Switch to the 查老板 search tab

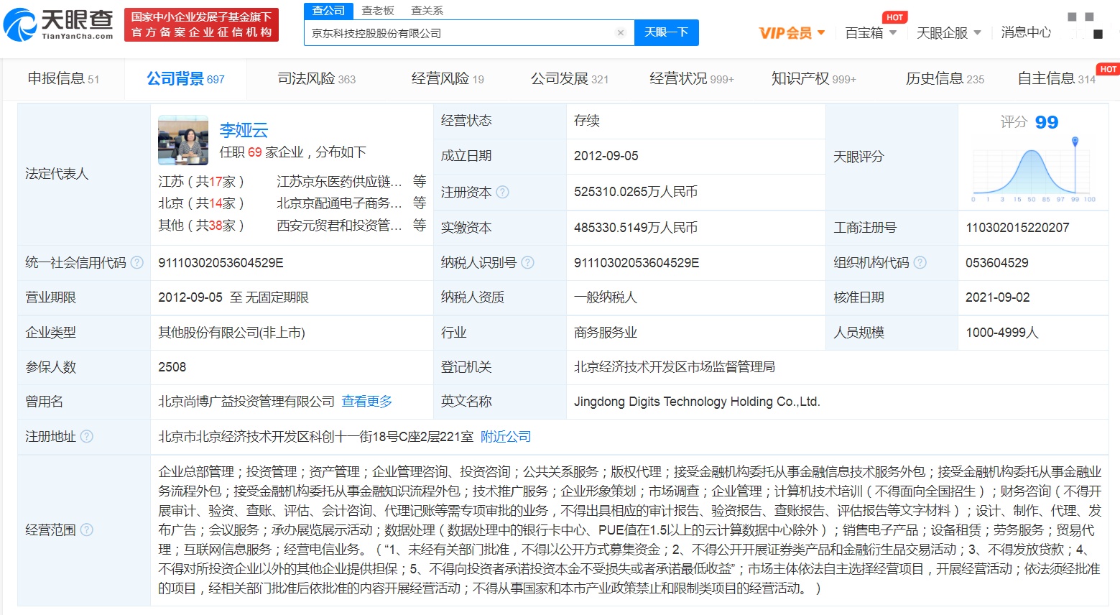(378, 11)
